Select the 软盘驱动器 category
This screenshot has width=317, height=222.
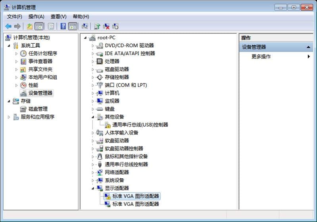click(117, 141)
